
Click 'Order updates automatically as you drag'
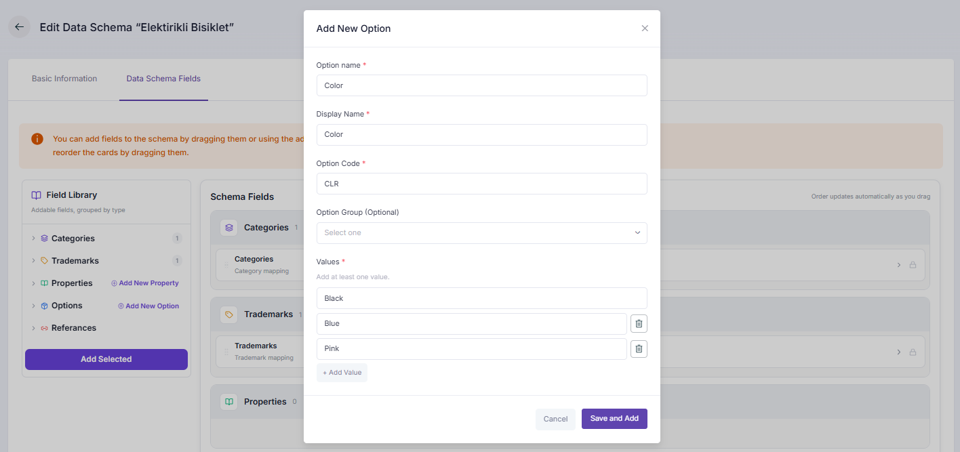pyautogui.click(x=871, y=197)
